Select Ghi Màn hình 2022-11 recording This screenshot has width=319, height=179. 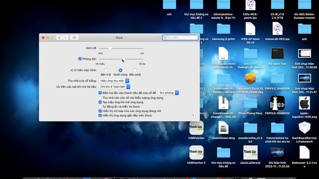[278, 153]
